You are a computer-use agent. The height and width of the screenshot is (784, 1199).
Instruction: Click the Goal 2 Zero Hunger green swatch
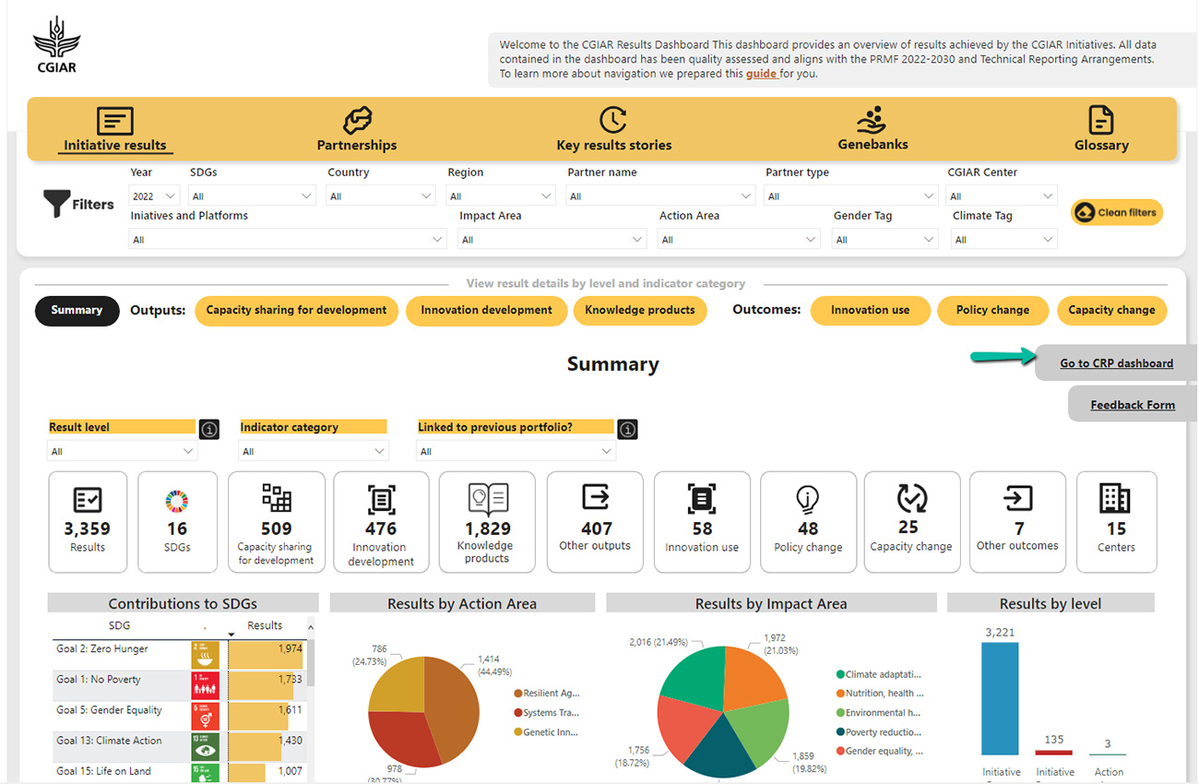pyautogui.click(x=205, y=655)
